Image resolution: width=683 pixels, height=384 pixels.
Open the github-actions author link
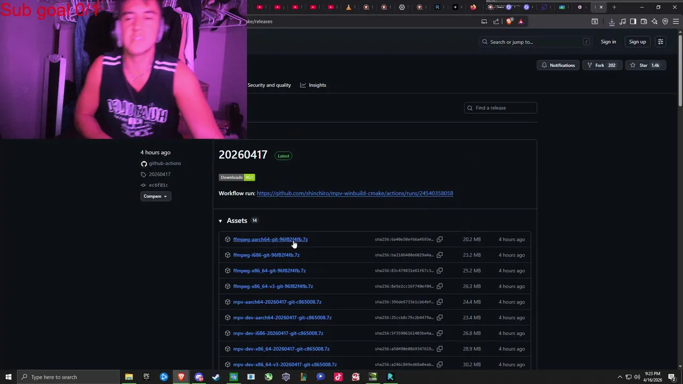click(165, 163)
